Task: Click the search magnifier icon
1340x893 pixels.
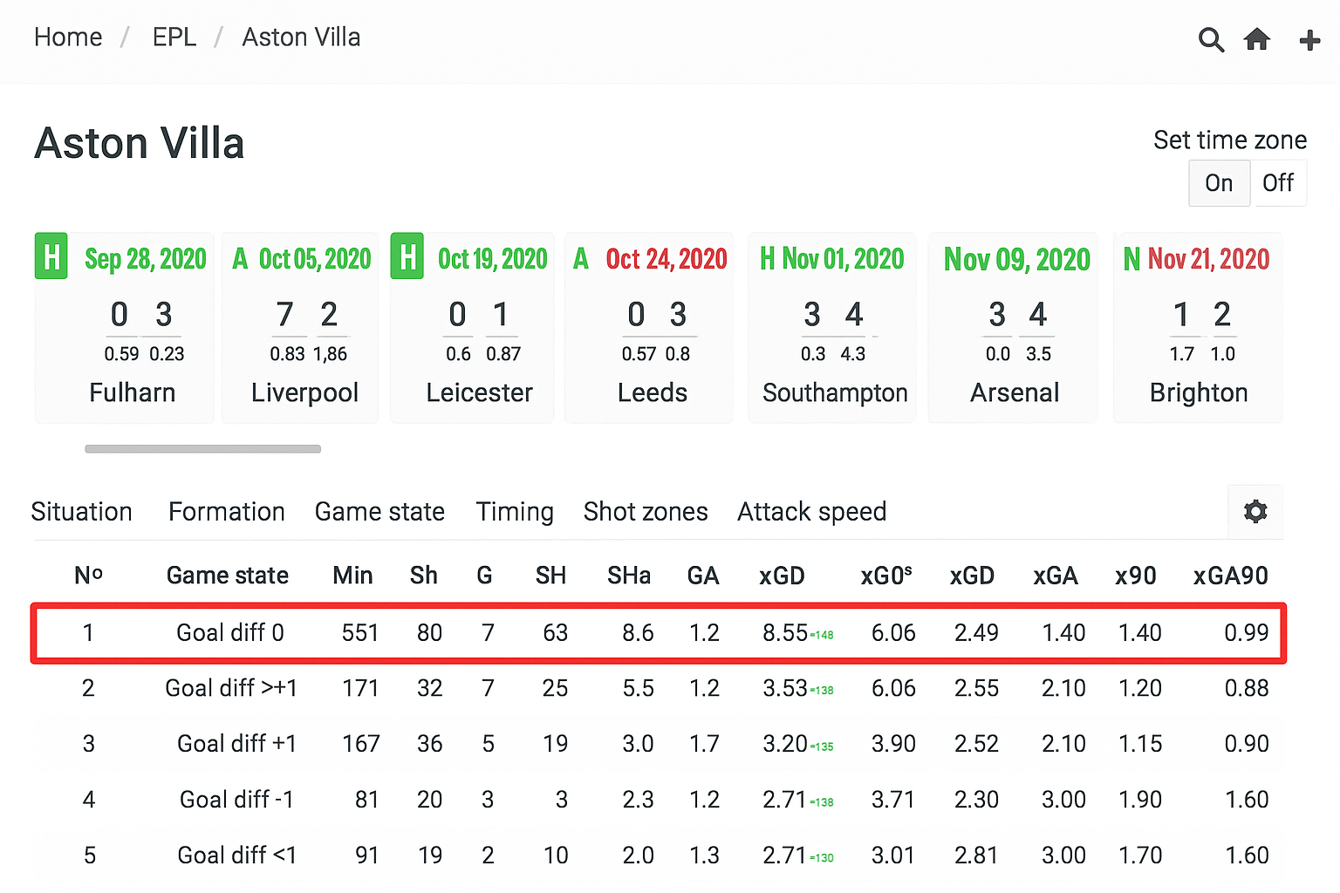Action: [x=1211, y=40]
